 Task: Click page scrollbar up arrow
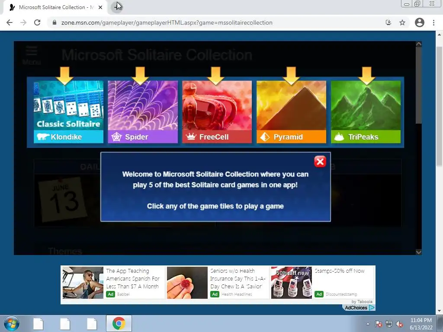[440, 35]
